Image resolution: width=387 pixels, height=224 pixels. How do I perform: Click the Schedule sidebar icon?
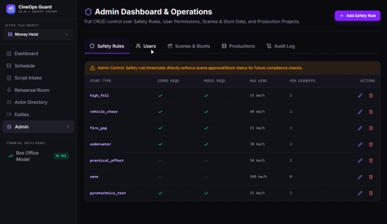[9, 66]
